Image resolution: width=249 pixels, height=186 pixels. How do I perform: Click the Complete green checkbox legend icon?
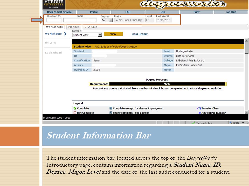coord(75,108)
